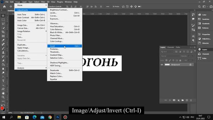Switch to the Channels tab
The image size is (213, 120).
tap(170, 47)
